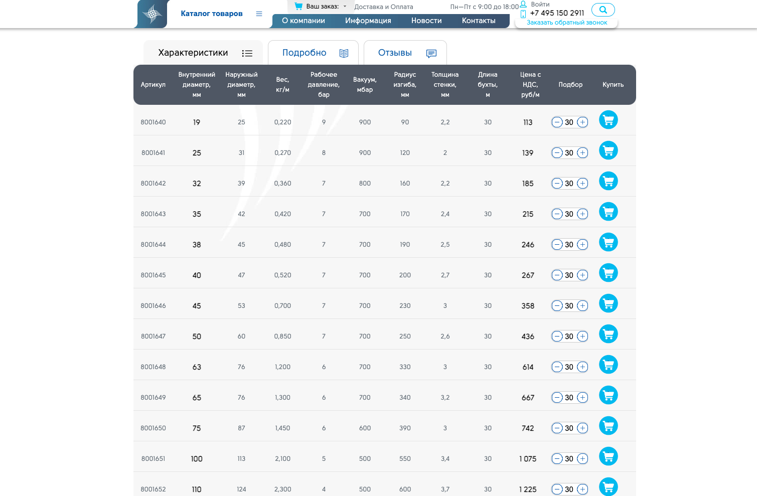Increase quantity for article 8001647
The image size is (757, 496).
point(582,337)
